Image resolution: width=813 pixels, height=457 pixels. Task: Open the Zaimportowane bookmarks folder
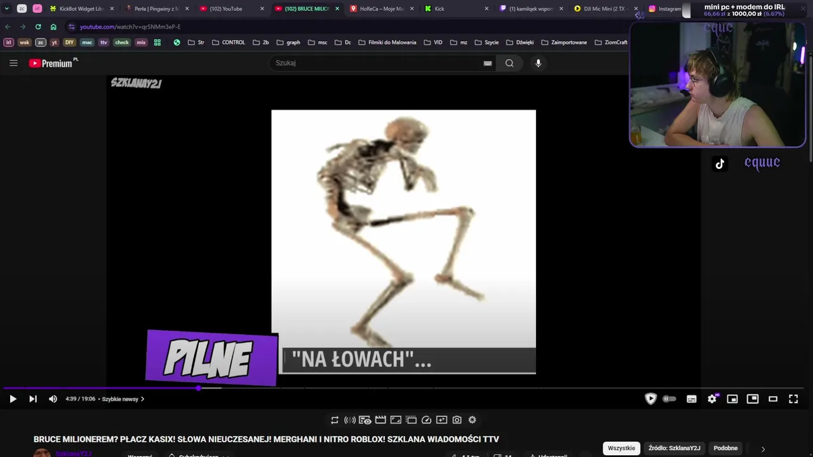tap(564, 43)
